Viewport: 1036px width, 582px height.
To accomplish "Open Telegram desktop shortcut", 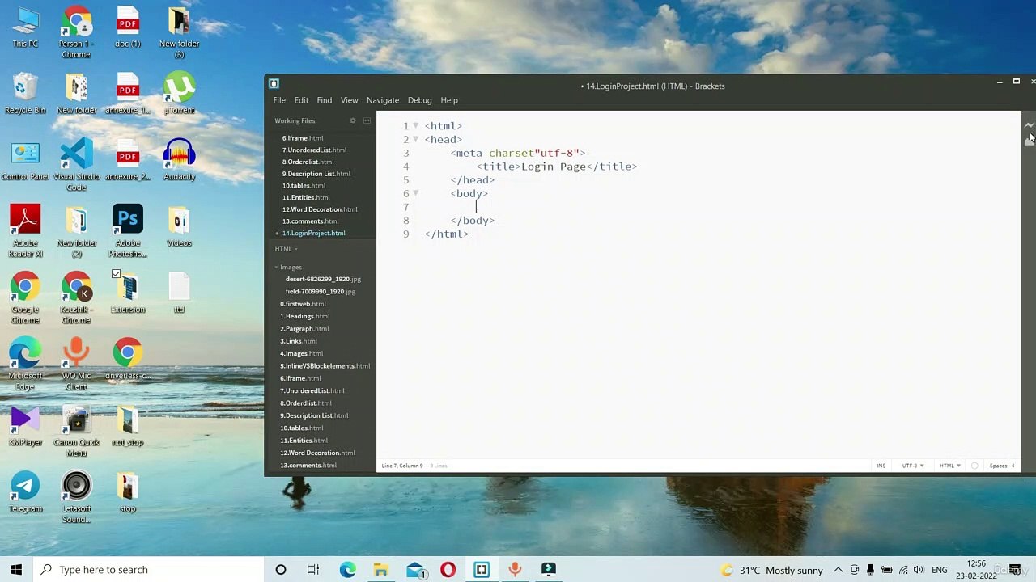I will (25, 492).
